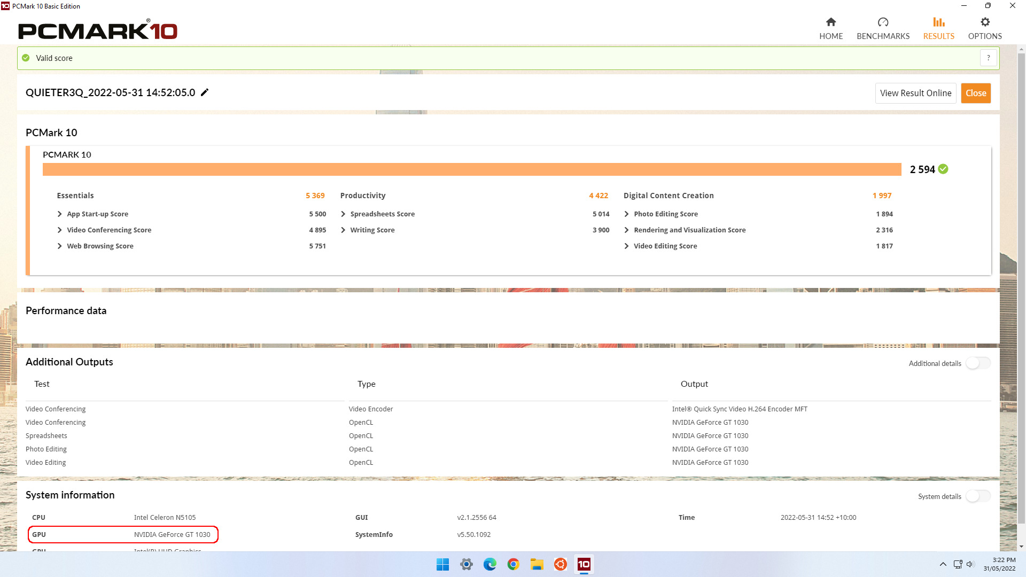
Task: Click the valid score help question mark
Action: coord(988,58)
